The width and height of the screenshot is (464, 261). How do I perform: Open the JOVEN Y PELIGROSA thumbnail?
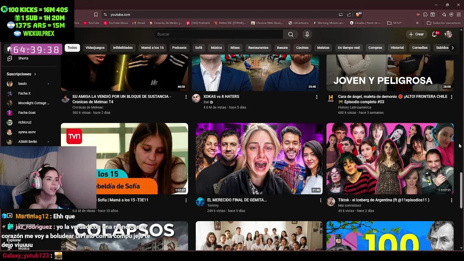[x=390, y=72]
